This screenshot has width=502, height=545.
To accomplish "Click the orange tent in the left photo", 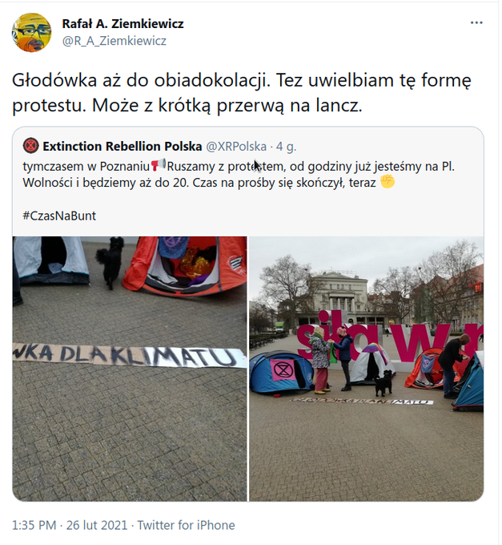I will 186,267.
